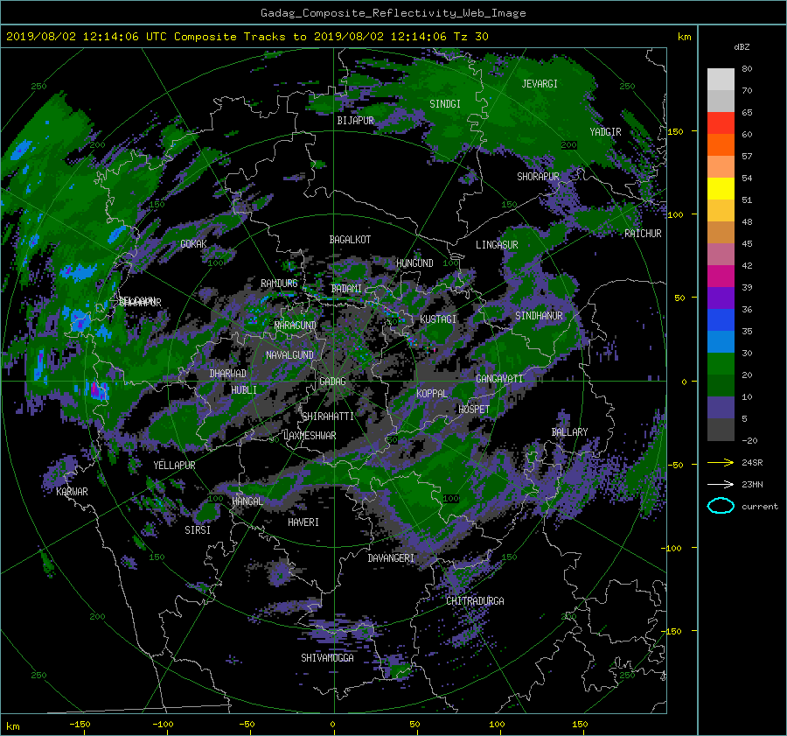Click the YADGIR city label
This screenshot has height=736, width=787.
[605, 132]
